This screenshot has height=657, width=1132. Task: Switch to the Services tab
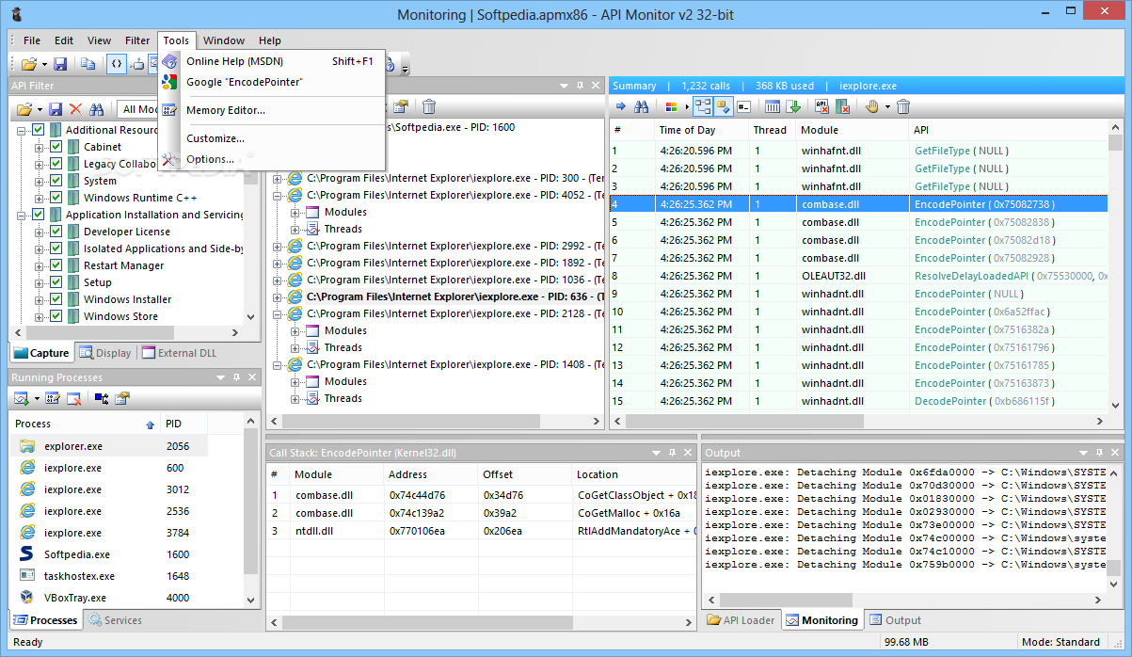pyautogui.click(x=115, y=620)
